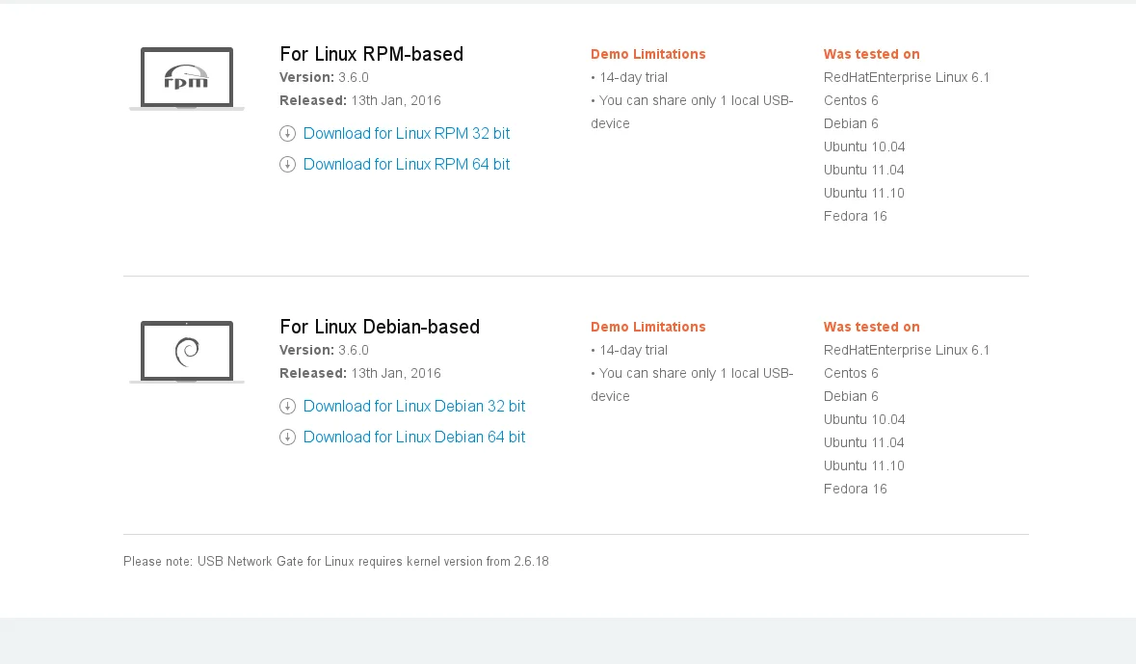1136x664 pixels.
Task: Click Demo Limitations heading in the Debian section
Action: (x=647, y=327)
